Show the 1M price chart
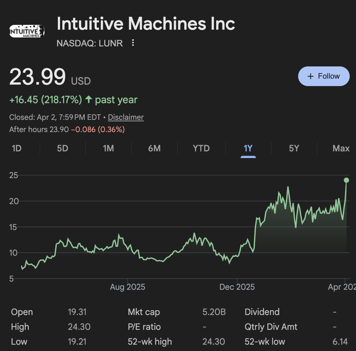This screenshot has width=356, height=351. click(x=108, y=148)
